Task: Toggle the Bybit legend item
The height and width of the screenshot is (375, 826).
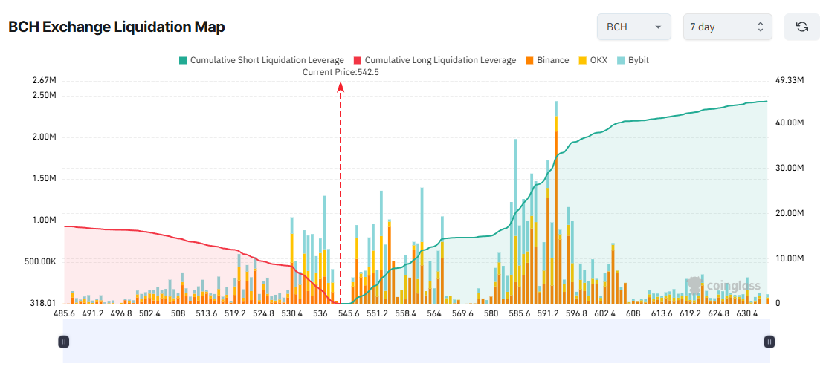Action: point(638,60)
